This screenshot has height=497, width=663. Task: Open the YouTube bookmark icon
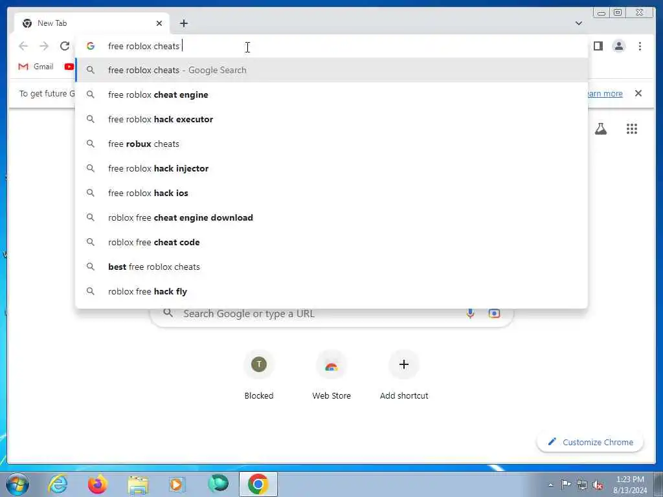tap(69, 67)
